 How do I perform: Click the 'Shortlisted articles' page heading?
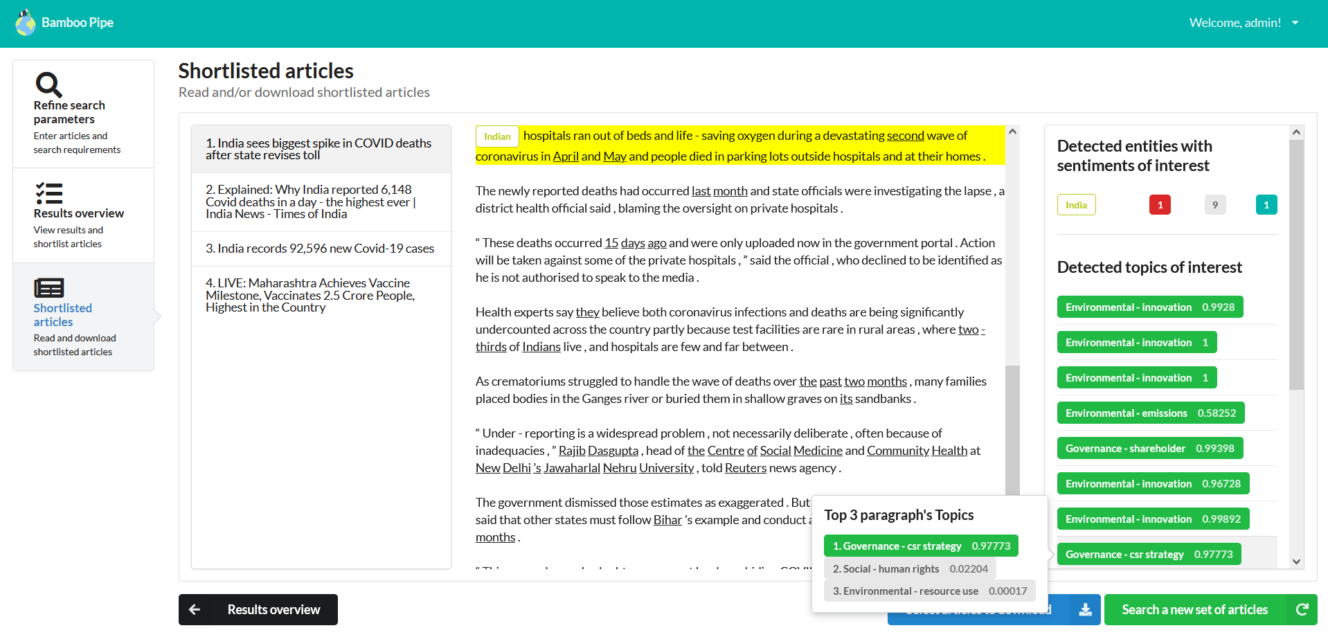(266, 71)
